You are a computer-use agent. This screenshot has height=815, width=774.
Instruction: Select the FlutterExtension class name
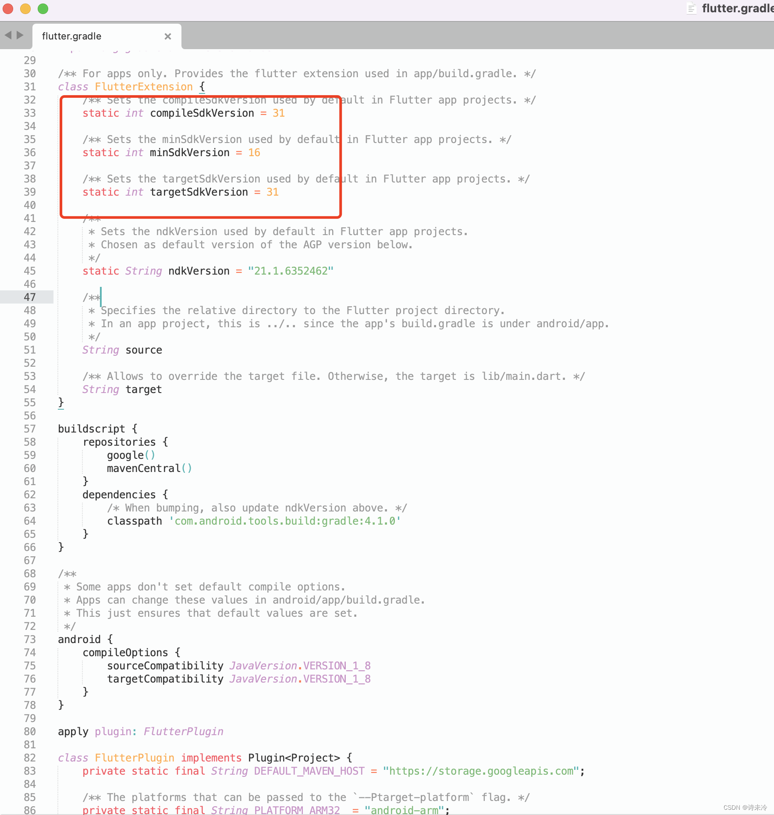[143, 86]
